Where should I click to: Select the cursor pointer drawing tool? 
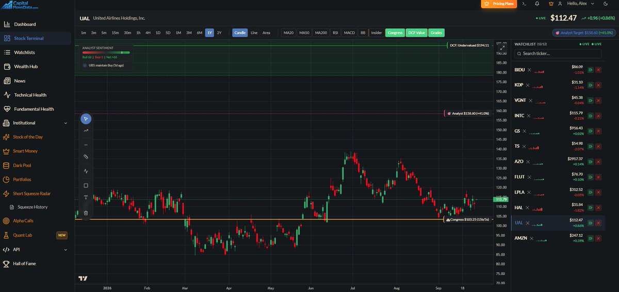coord(86,119)
